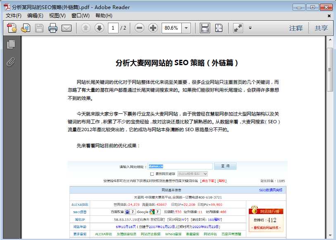Open the zoom level dropdown arrow
The image size is (336, 240).
186,28
